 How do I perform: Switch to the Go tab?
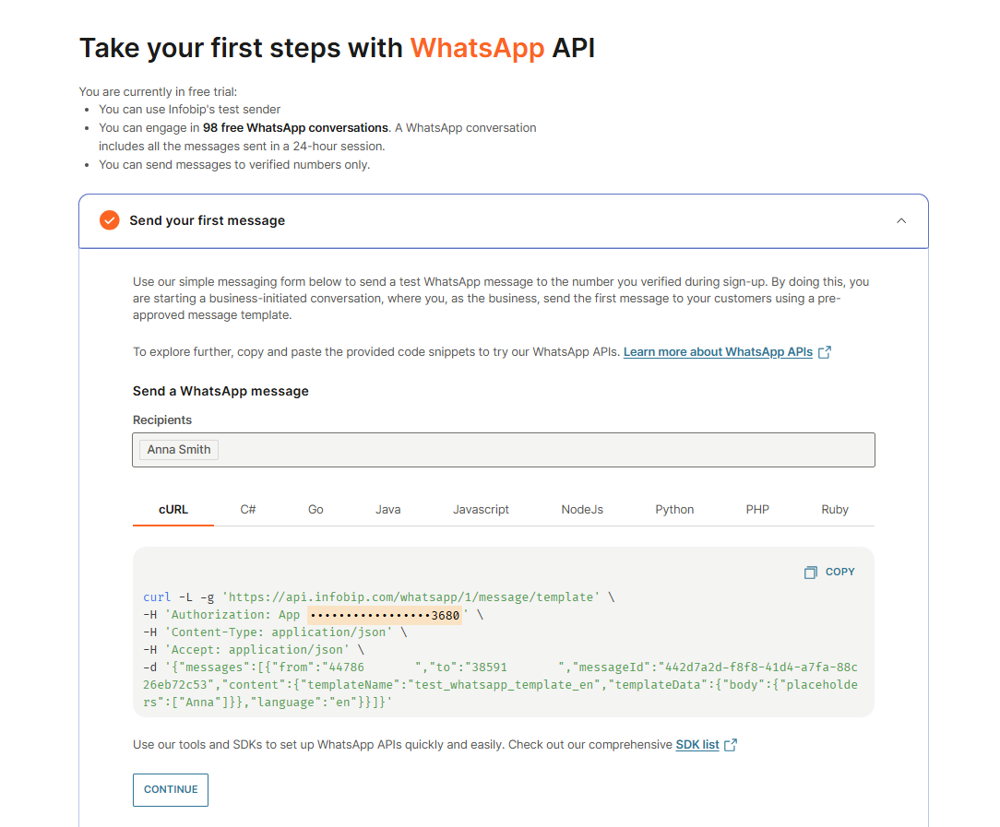[x=315, y=510]
